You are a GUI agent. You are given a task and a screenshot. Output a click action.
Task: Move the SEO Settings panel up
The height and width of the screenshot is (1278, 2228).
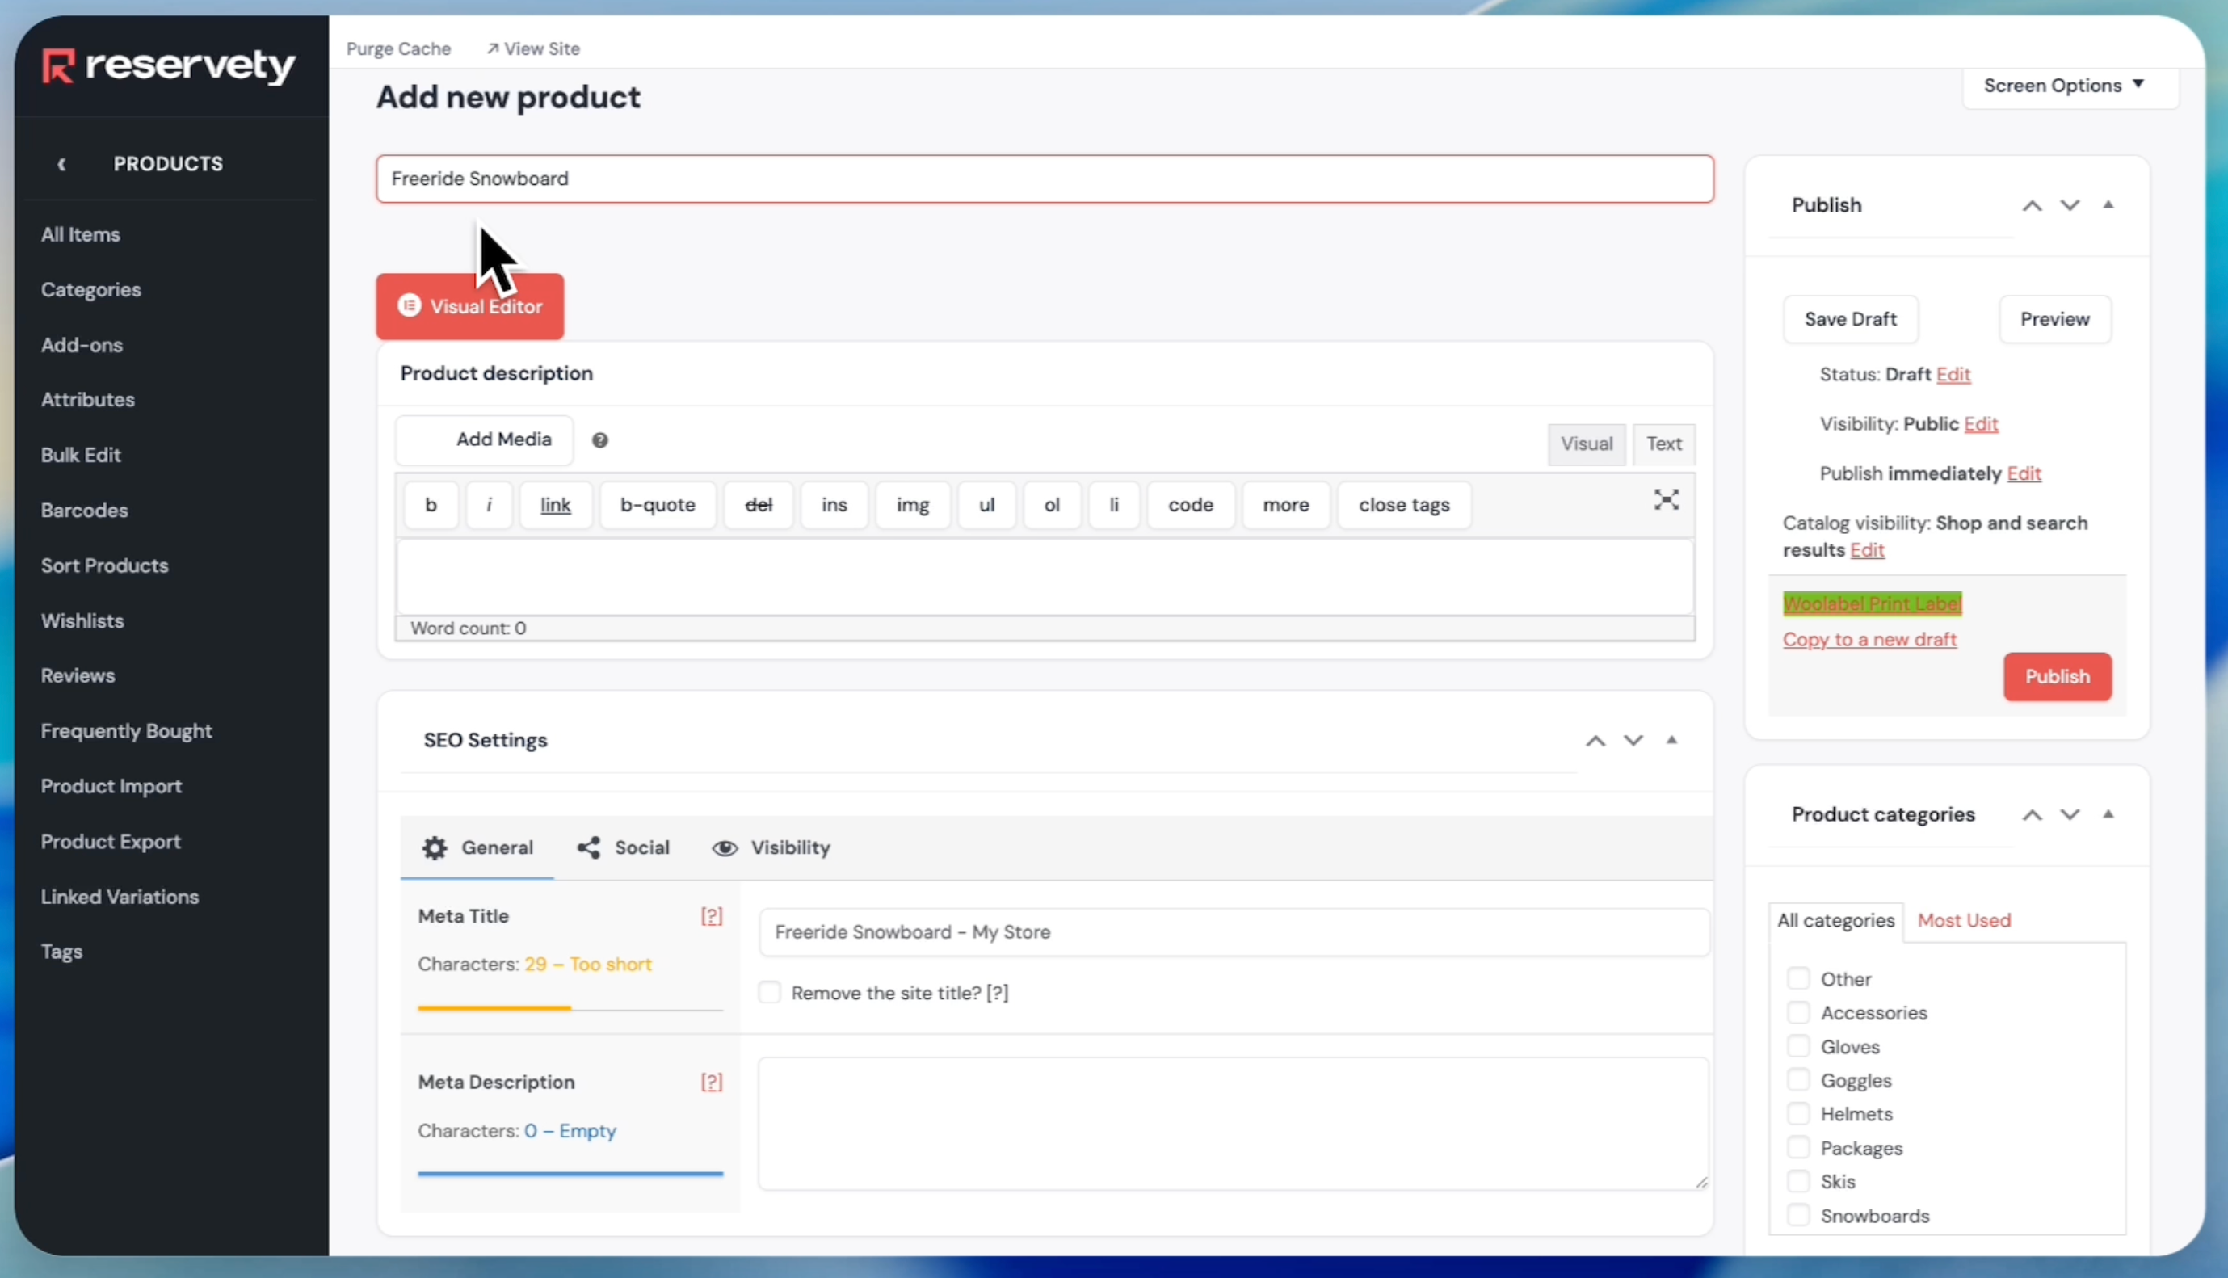coord(1595,741)
